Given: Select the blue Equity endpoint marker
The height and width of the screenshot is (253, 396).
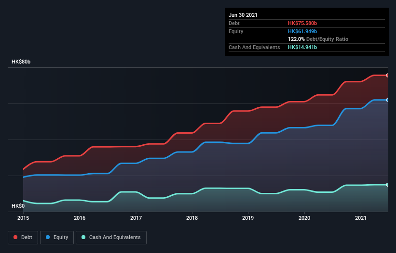Looking at the screenshot, I should point(388,100).
